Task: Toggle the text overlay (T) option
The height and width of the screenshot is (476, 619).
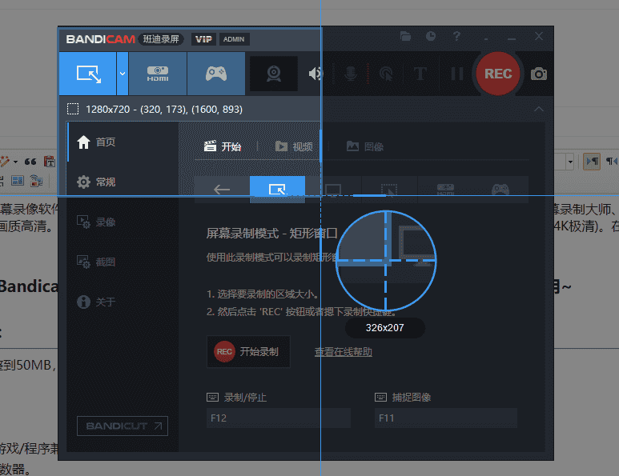Action: tap(420, 74)
